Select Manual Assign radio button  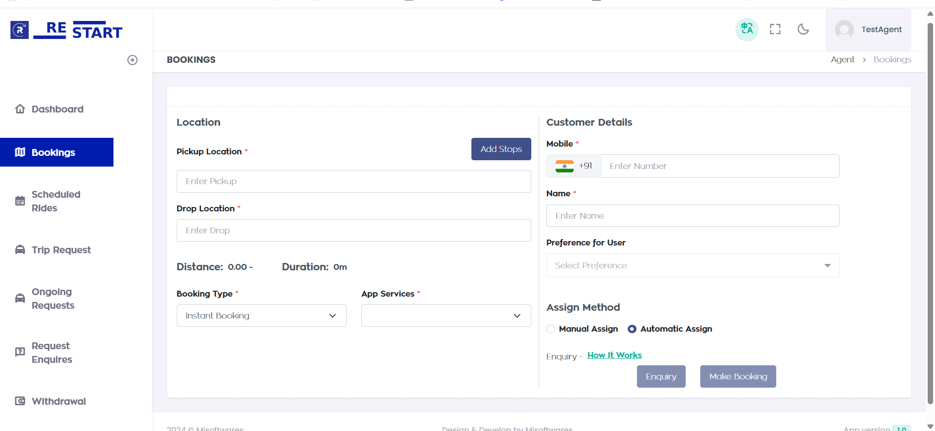point(551,329)
